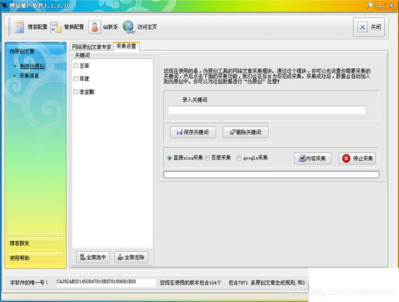The width and height of the screenshot is (399, 302).
Task: Select the google采集 radio option
Action: tap(239, 158)
